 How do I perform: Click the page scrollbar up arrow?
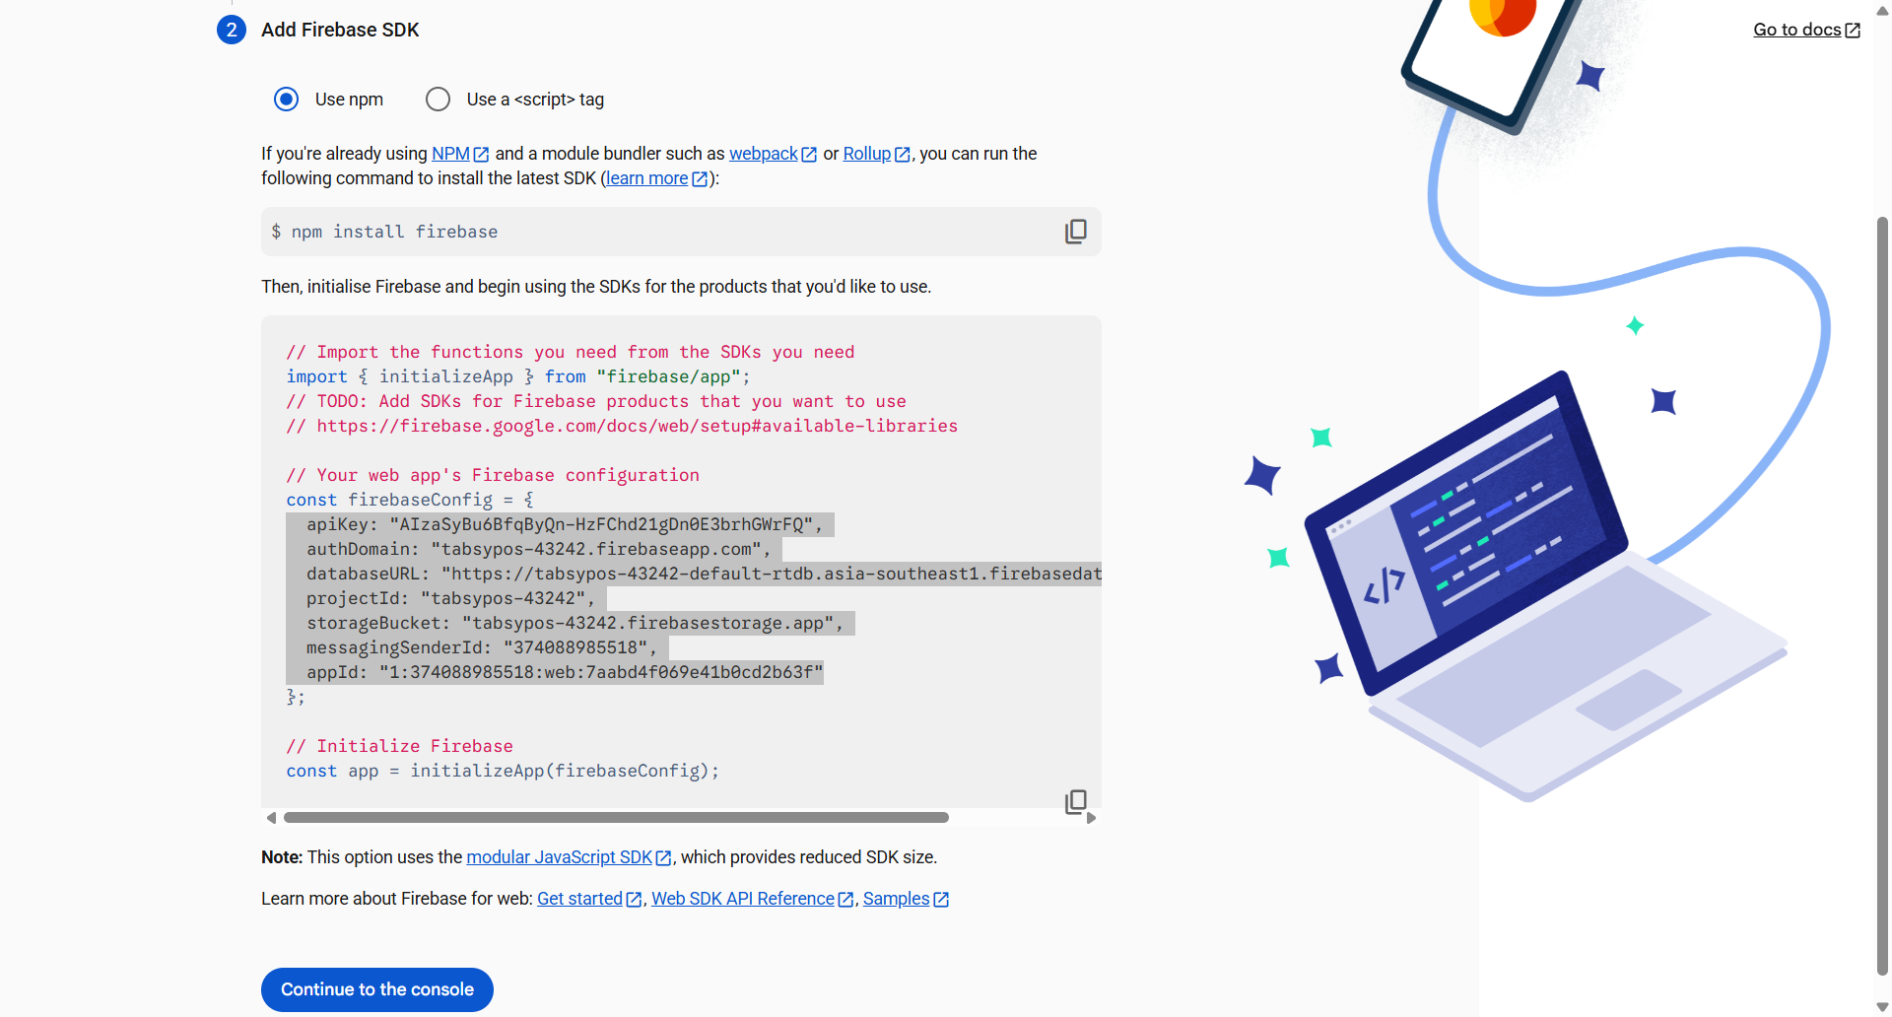click(x=1882, y=10)
